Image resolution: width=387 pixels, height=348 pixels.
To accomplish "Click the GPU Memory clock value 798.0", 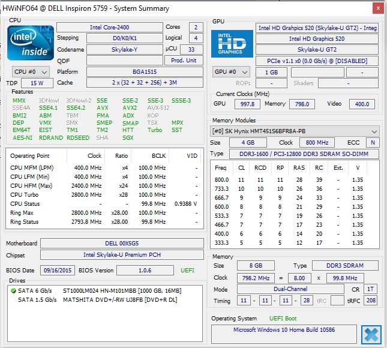I will tap(302, 104).
